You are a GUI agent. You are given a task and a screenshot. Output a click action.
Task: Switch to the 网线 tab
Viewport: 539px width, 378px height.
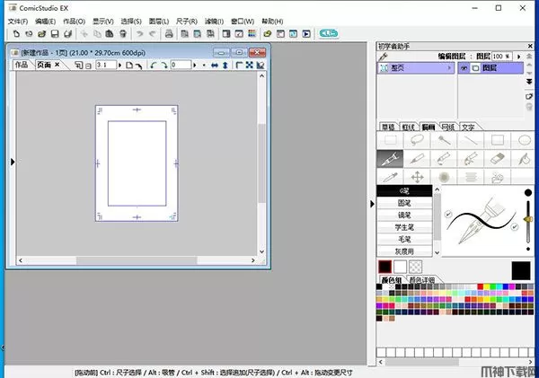pyautogui.click(x=447, y=127)
